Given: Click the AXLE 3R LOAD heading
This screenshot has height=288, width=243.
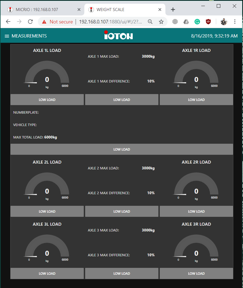Looking at the screenshot, I should tap(197, 224).
